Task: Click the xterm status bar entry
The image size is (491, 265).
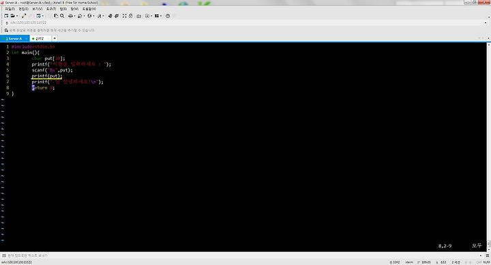Action: 409,262
